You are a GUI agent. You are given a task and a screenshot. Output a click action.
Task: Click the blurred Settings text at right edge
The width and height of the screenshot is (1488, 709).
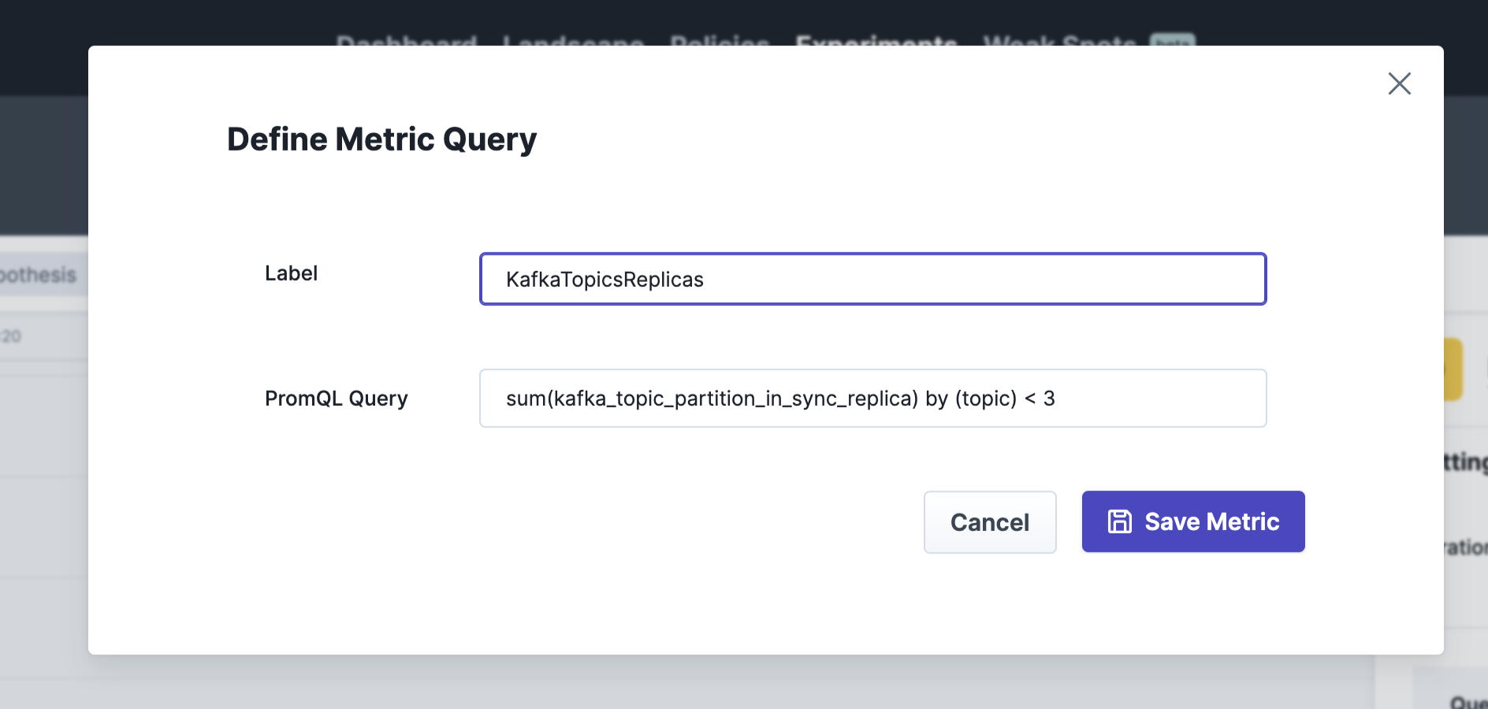tap(1465, 461)
